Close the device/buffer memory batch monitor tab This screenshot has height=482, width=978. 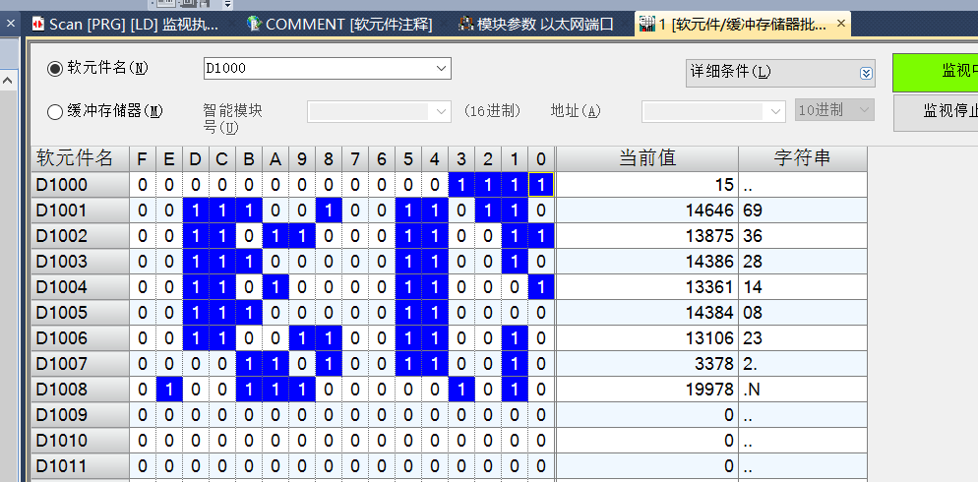tap(840, 25)
